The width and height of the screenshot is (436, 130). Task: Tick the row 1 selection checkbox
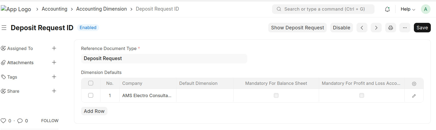click(x=91, y=95)
